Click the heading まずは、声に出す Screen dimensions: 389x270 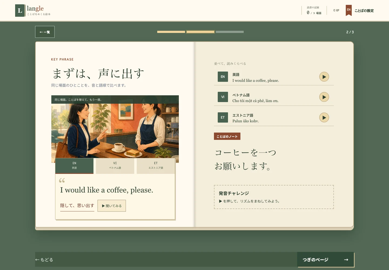[x=98, y=73]
